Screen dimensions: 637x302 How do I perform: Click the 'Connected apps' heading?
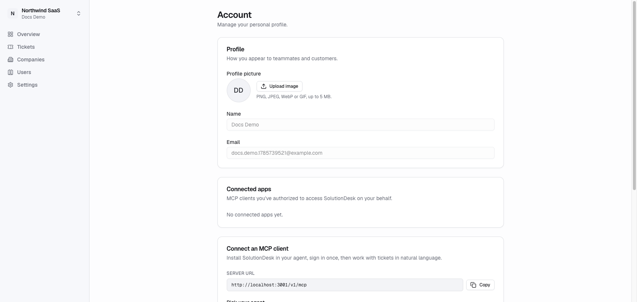pos(249,189)
